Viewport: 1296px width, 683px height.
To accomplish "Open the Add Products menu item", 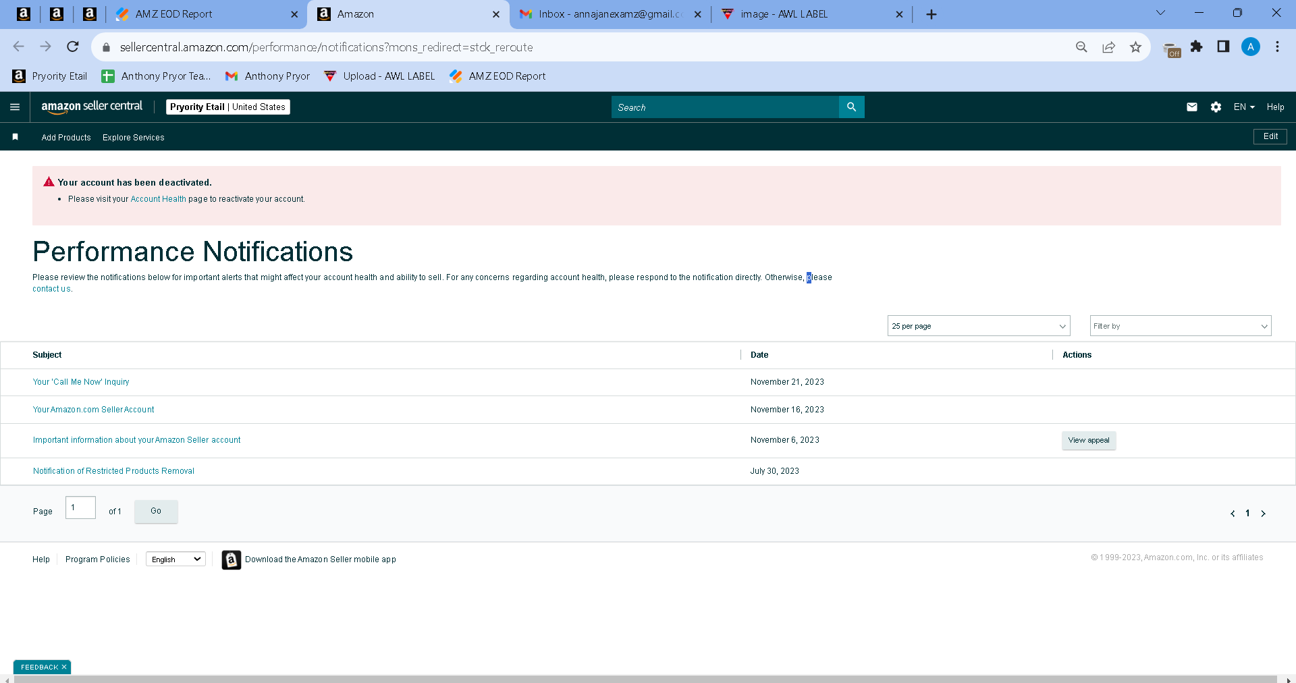I will (x=66, y=138).
